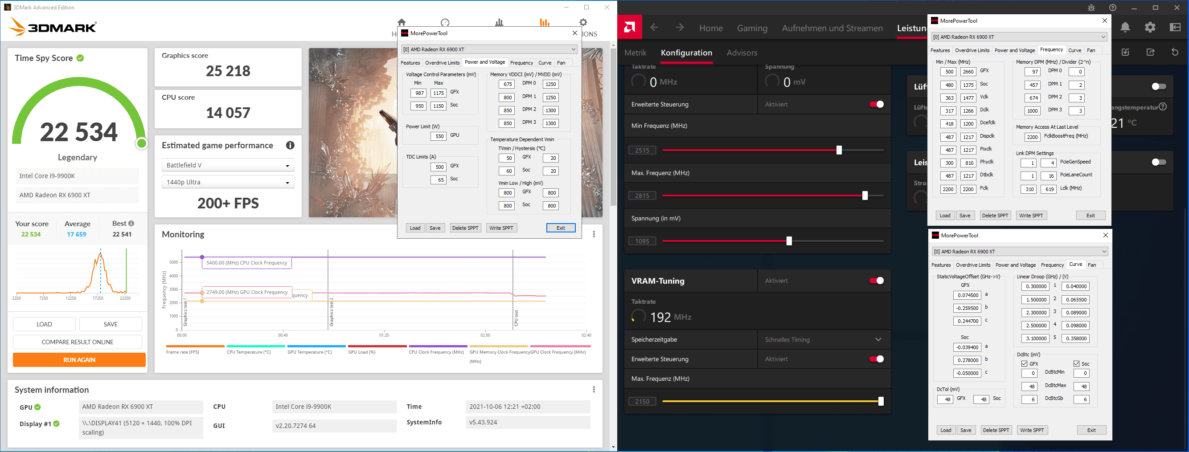Screen dimensions: 1189x452
Task: Click the import tuning profile icon
Action: [1125, 52]
